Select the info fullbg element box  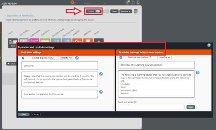pos(24,41)
